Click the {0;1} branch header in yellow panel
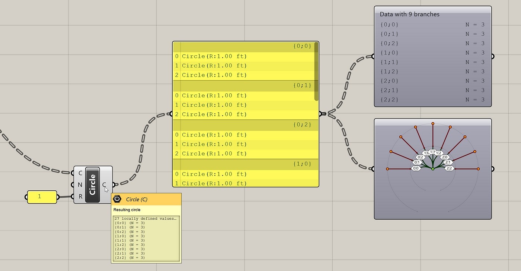The image size is (521, 271). pos(244,86)
